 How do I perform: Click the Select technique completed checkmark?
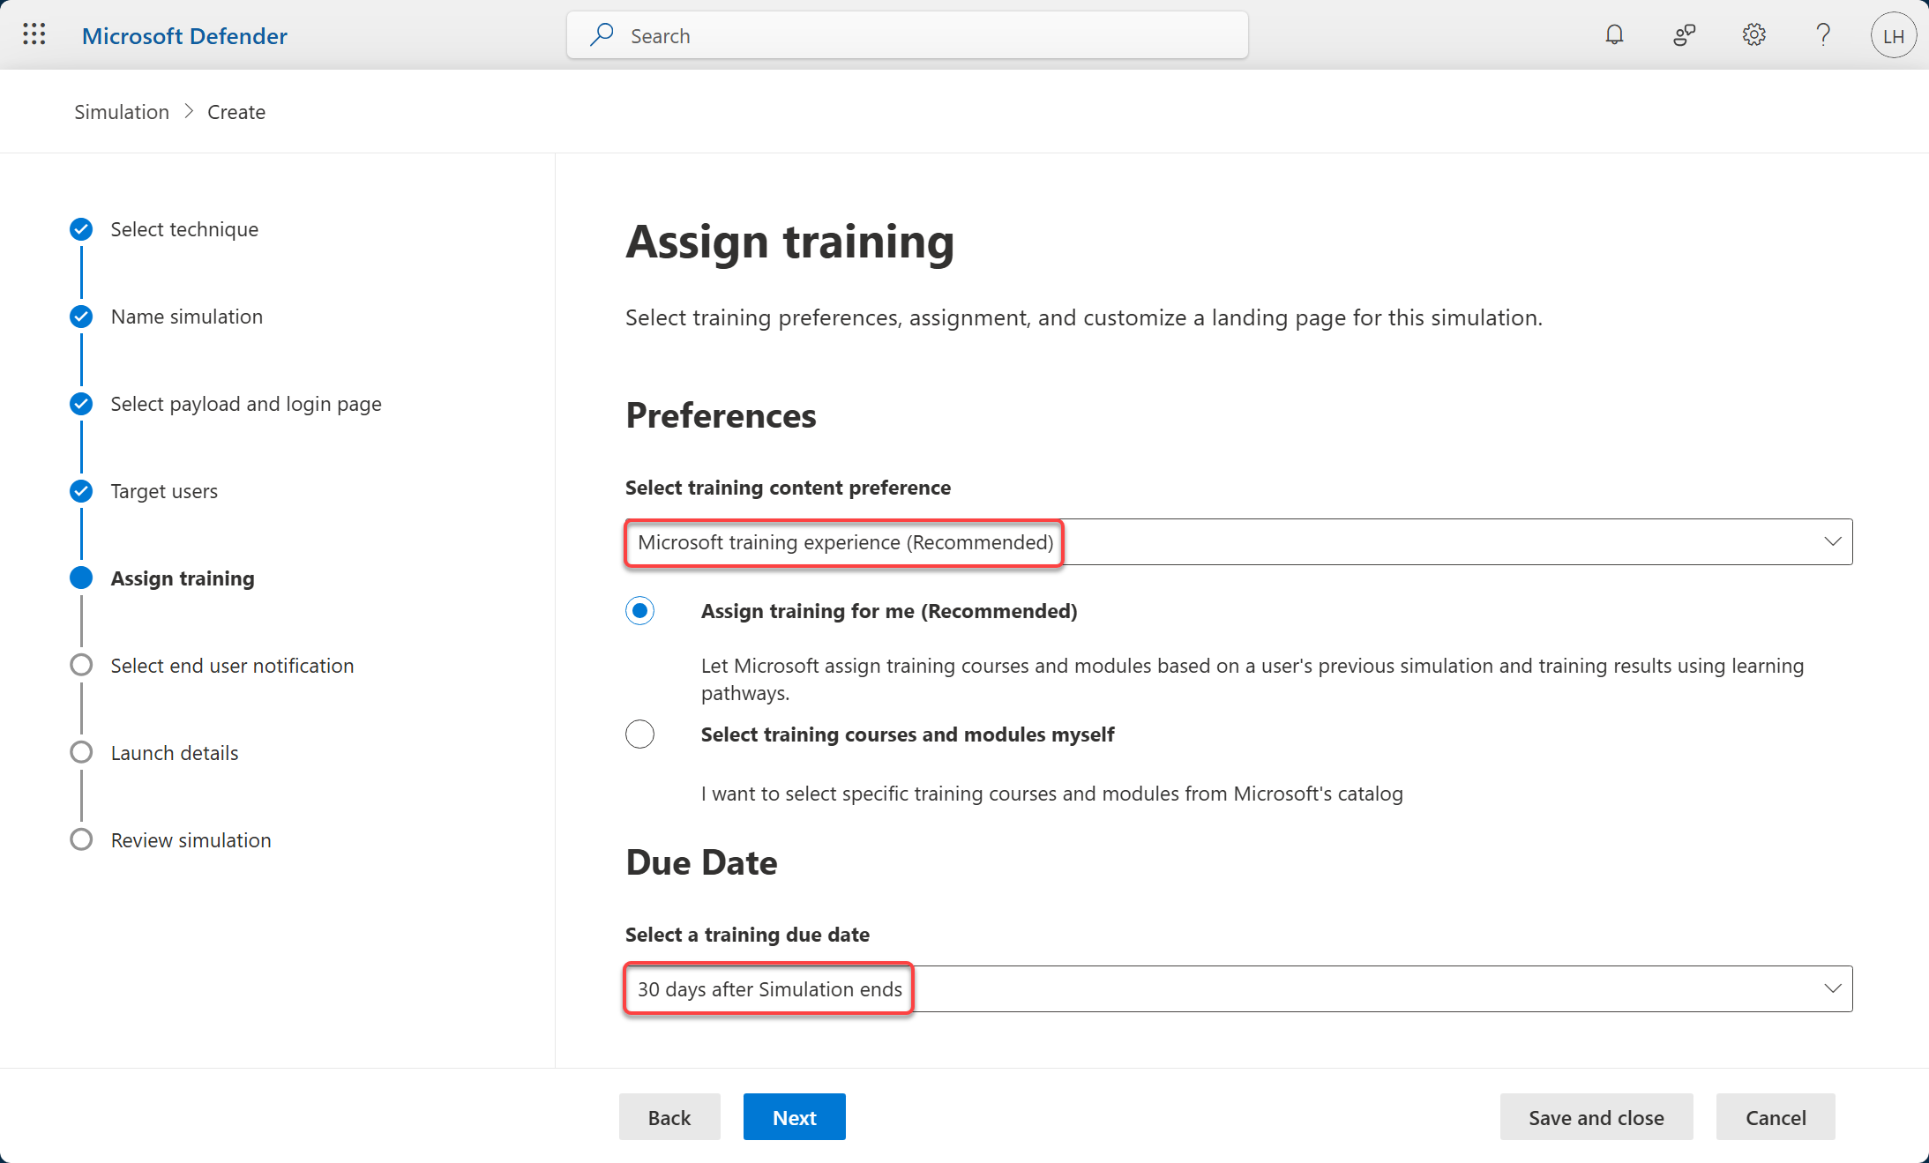tap(81, 229)
